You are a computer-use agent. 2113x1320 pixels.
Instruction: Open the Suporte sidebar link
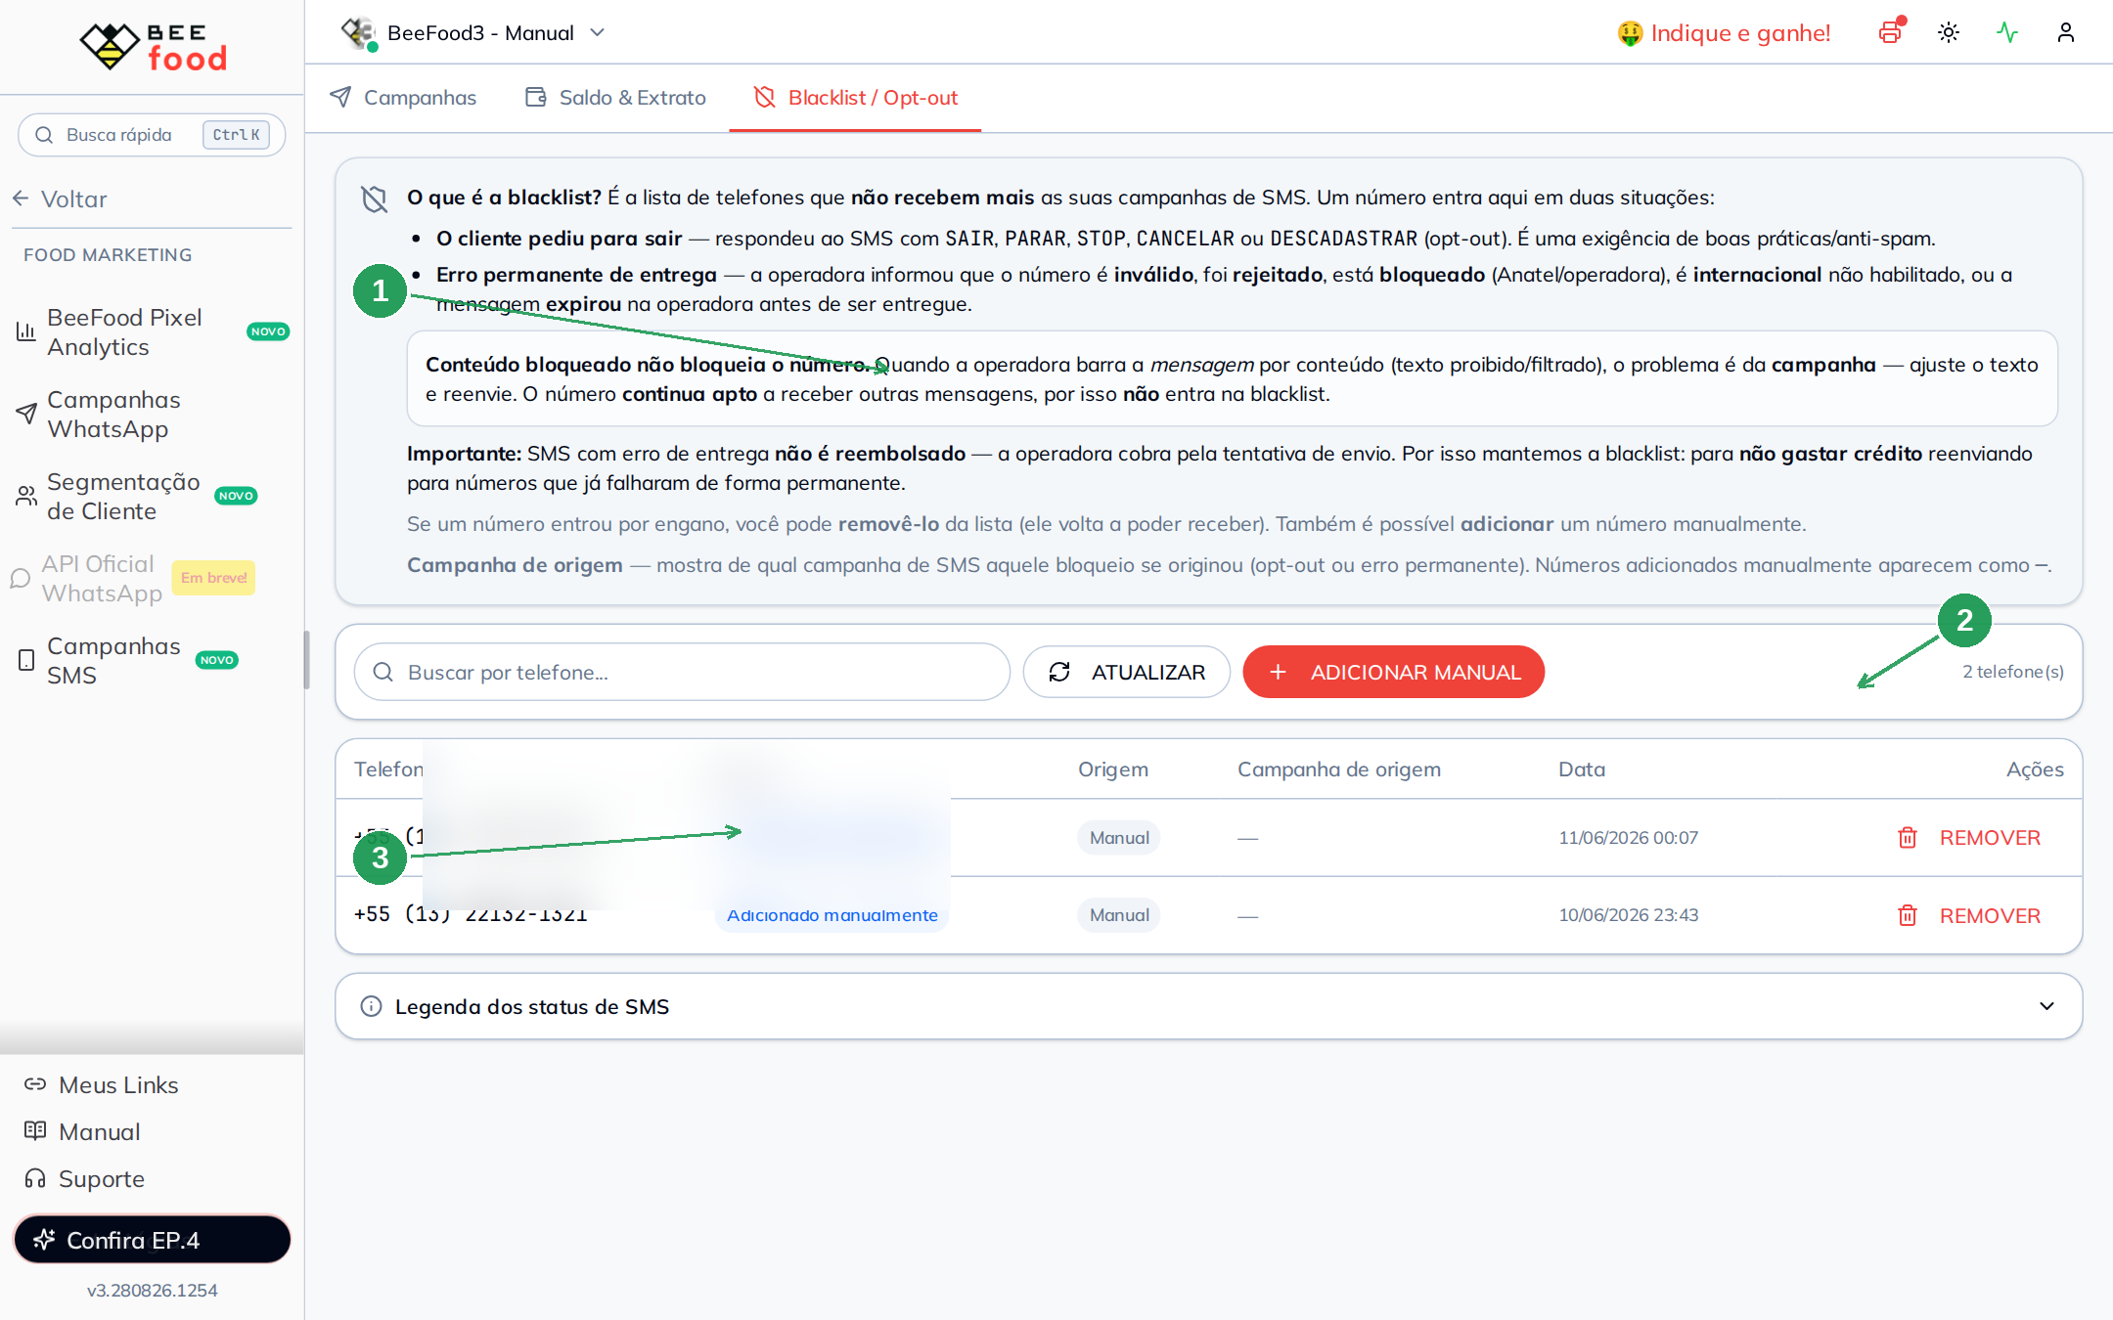[85, 1179]
